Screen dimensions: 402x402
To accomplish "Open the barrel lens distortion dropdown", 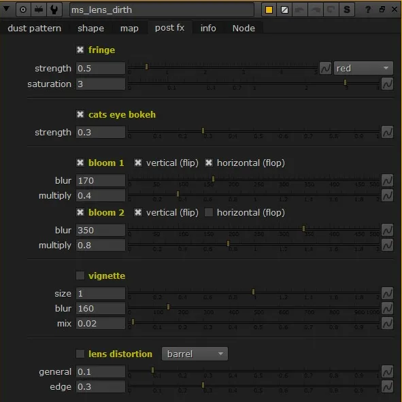I will point(195,354).
